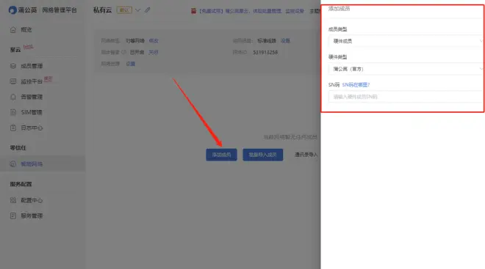The height and width of the screenshot is (269, 485).
Task: Click the 服务管理 document icon
Action: [13, 215]
